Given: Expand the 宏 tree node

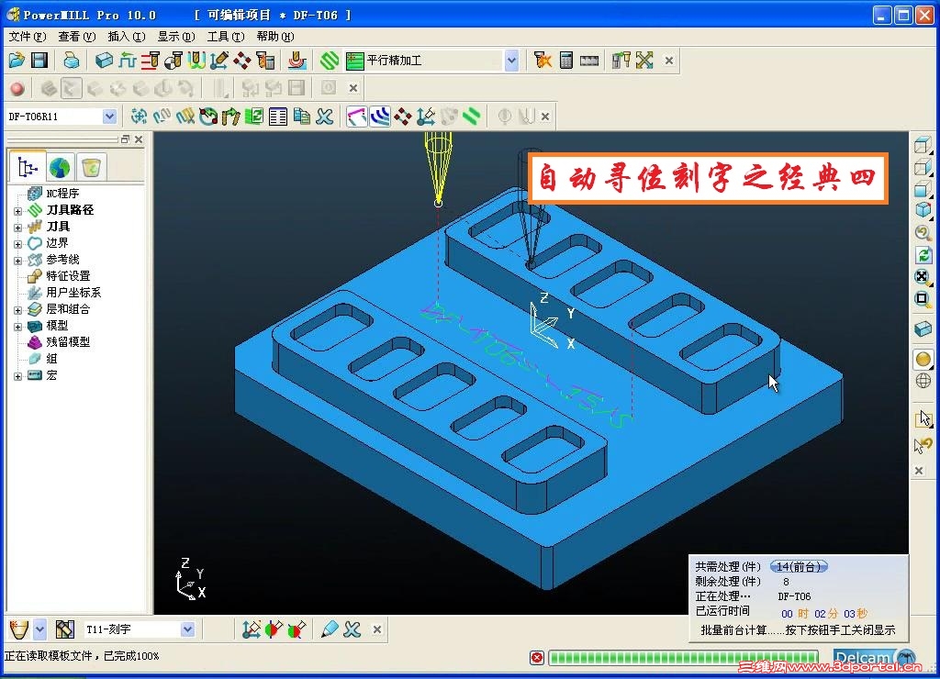Looking at the screenshot, I should [18, 376].
